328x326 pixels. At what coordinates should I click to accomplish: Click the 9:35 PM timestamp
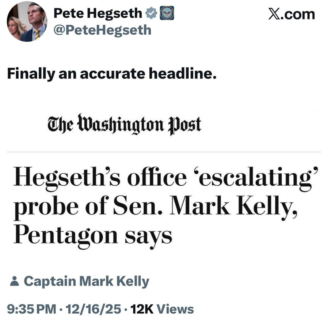point(32,309)
